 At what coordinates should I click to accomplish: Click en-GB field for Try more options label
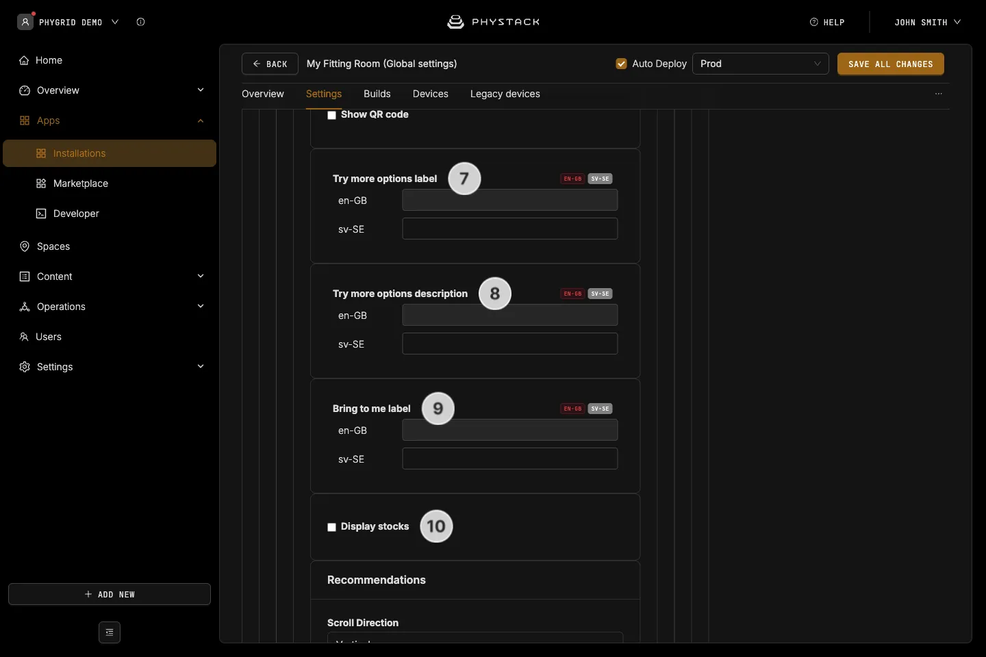point(510,200)
